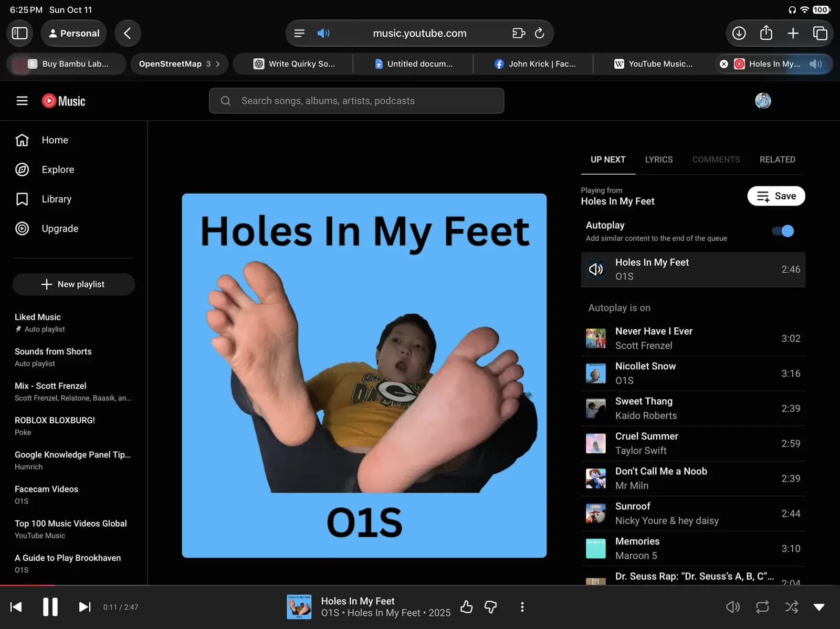Skip to the next track
The width and height of the screenshot is (840, 629).
85,607
